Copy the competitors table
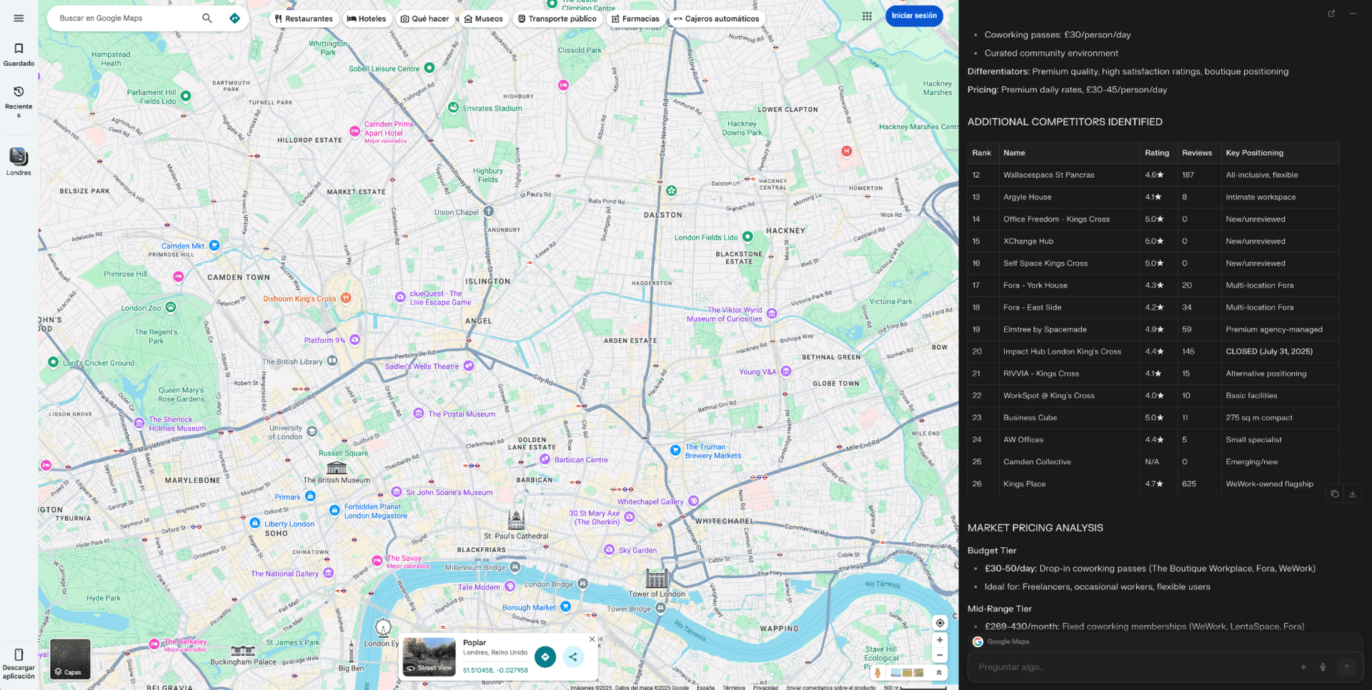The width and height of the screenshot is (1372, 690). 1334,494
